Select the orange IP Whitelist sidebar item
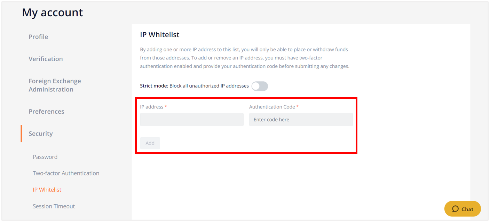 47,190
